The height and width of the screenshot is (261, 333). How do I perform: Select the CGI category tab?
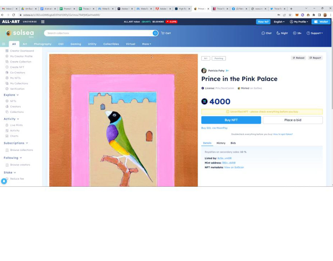coord(61,44)
